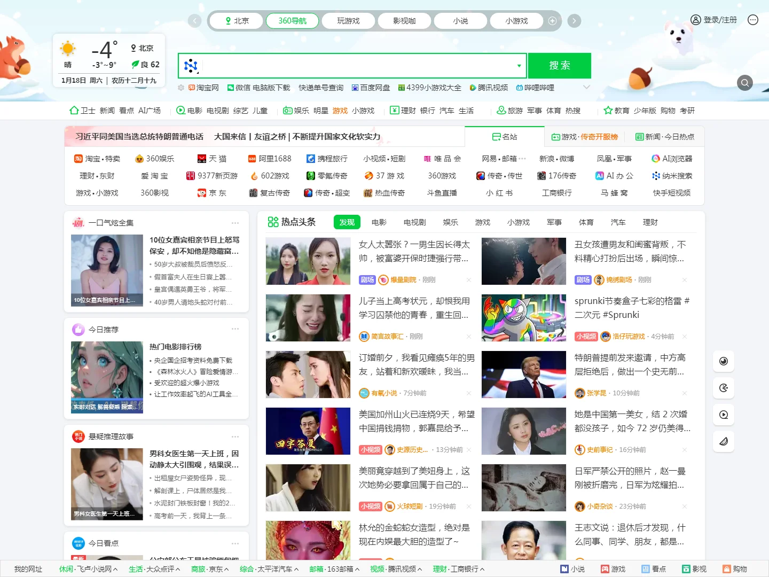Image resolution: width=769 pixels, height=577 pixels.
Task: Open more options for 今日推荐 card
Action: pos(236,329)
